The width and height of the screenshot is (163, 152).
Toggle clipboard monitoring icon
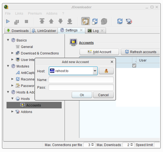tap(86, 21)
